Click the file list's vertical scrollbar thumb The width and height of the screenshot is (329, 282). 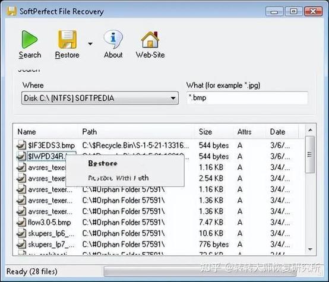coord(310,155)
